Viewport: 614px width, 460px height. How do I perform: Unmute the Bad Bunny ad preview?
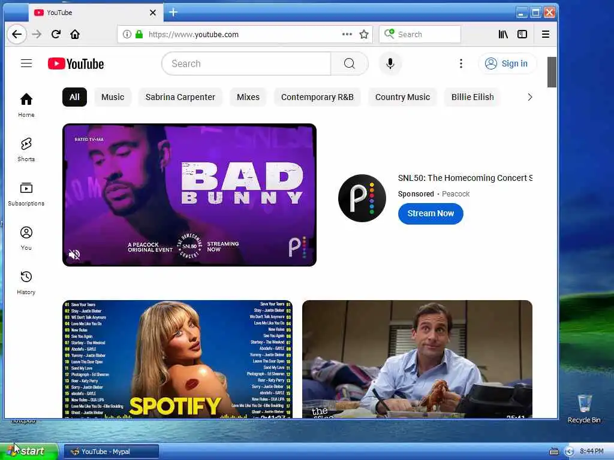(74, 254)
